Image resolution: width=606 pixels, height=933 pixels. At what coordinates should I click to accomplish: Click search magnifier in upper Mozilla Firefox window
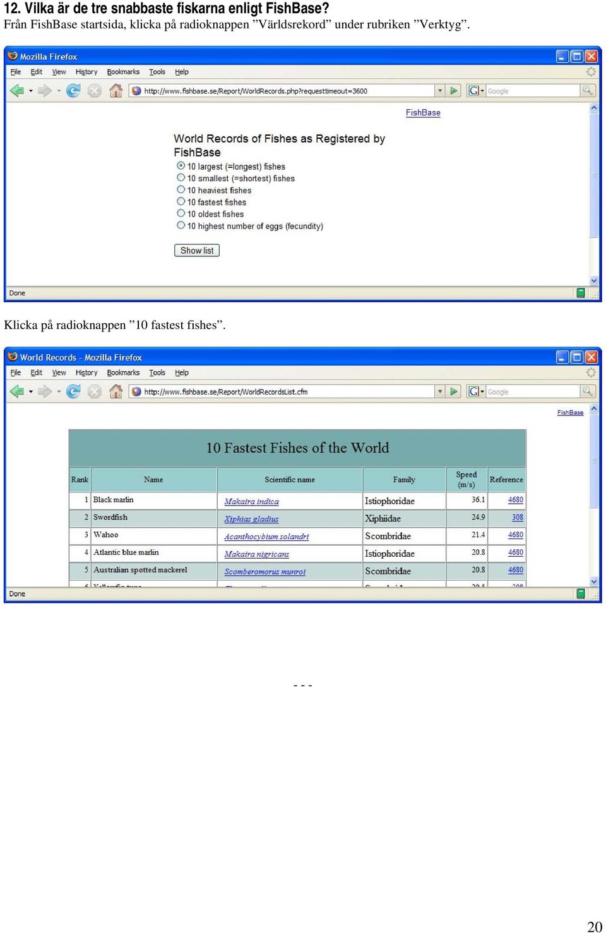click(x=588, y=91)
